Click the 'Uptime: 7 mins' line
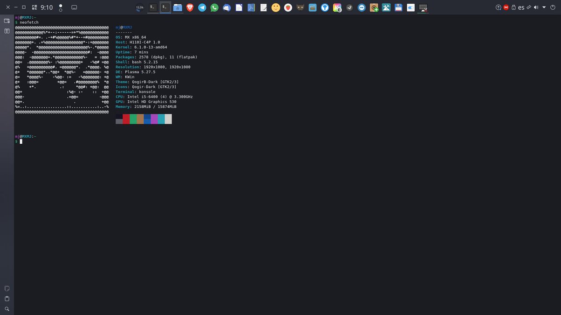 pos(132,52)
